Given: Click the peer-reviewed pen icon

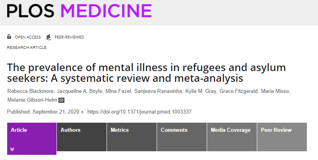Looking at the screenshot, I should (48, 37).
